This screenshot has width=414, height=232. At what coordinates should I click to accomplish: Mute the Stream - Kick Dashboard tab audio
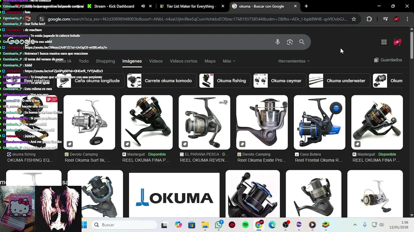pyautogui.click(x=143, y=6)
